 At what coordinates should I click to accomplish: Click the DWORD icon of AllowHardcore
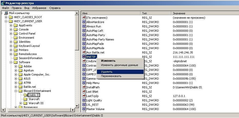click(x=84, y=22)
